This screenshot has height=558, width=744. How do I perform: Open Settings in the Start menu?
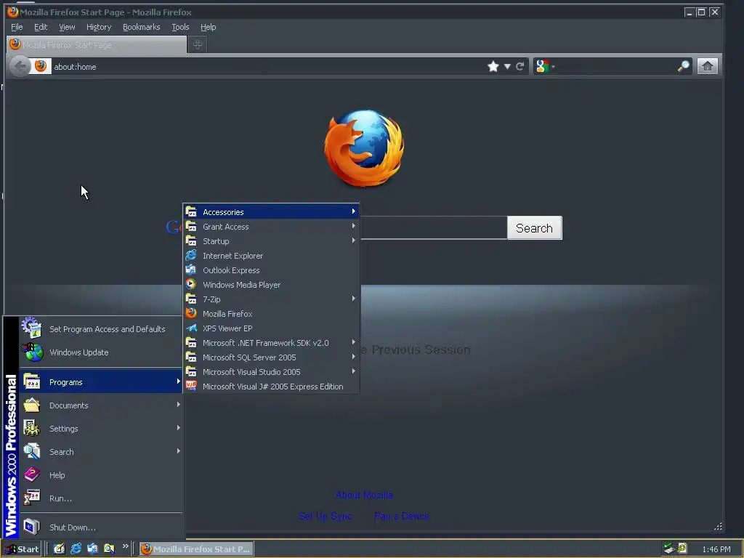[100, 429]
